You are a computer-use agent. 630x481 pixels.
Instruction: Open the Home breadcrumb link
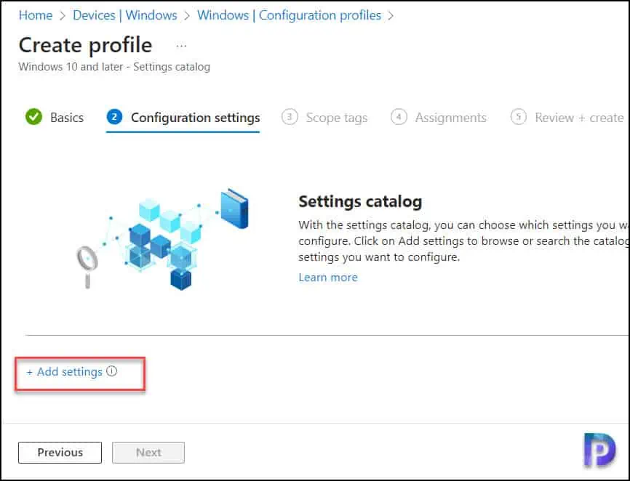[36, 15]
